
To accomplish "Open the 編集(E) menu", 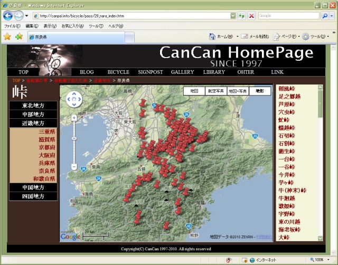I will point(32,26).
